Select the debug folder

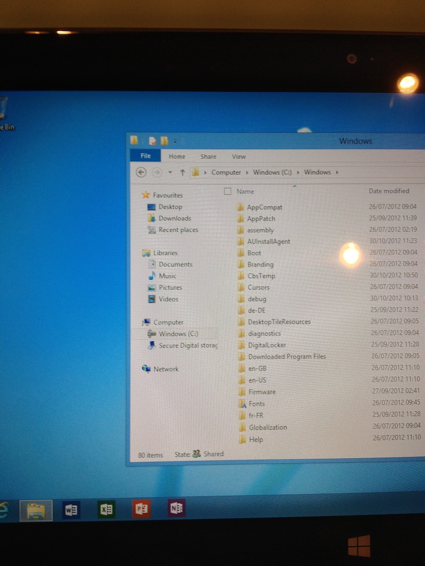(x=257, y=299)
